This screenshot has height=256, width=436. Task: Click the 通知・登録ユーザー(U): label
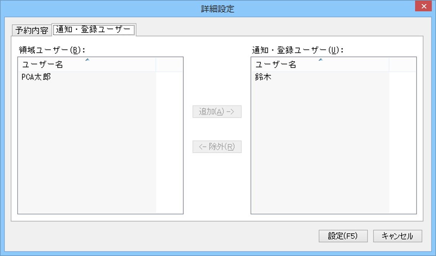click(x=298, y=50)
